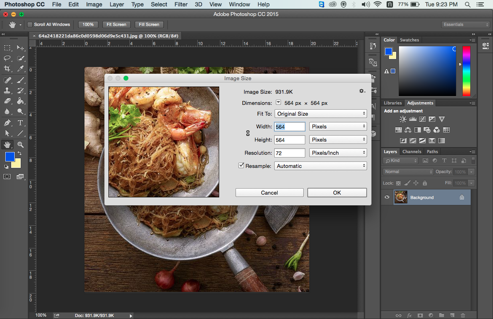Switch to the Paths tab
Screen dimensions: 493x319
tap(432, 152)
